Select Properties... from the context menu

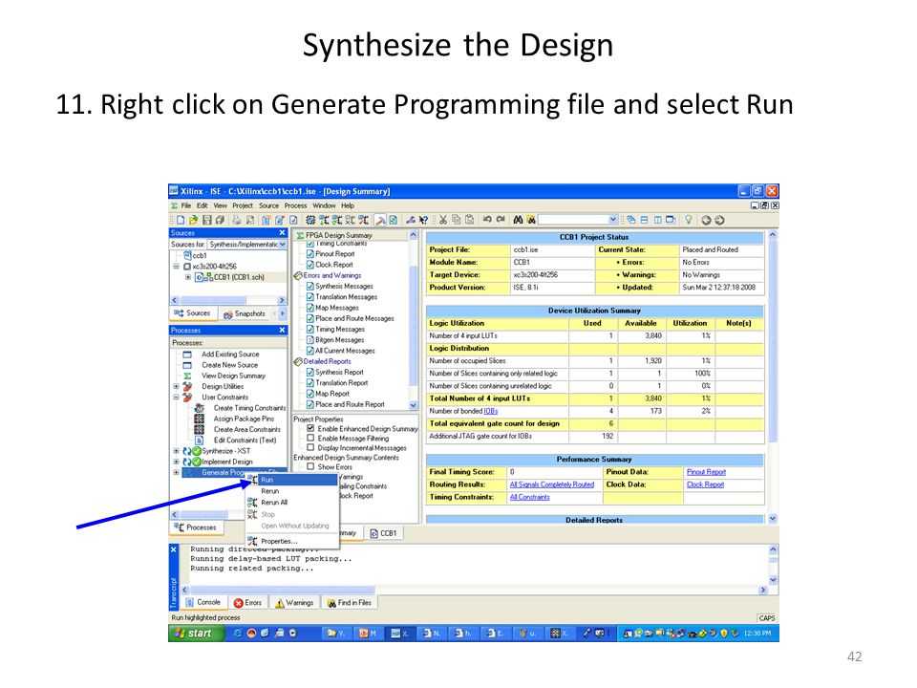291,541
